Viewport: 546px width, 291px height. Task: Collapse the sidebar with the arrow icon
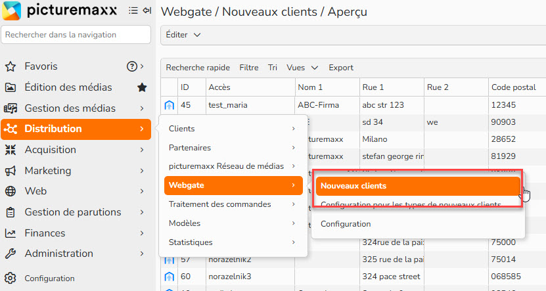[x=147, y=11]
